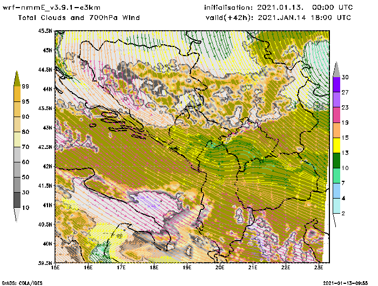
Task: Click the 95-99 cloud legend orange swatch
Action: pos(17,94)
